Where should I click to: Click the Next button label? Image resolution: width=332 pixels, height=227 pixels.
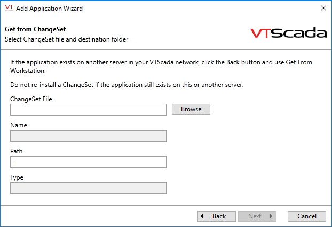tap(255, 216)
